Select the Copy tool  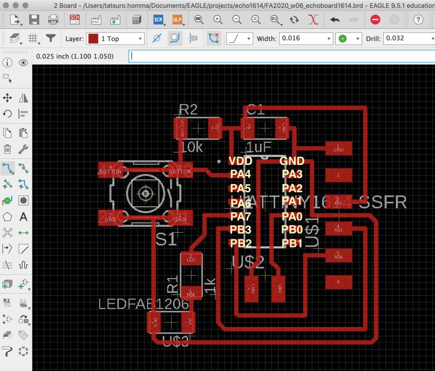(x=7, y=133)
